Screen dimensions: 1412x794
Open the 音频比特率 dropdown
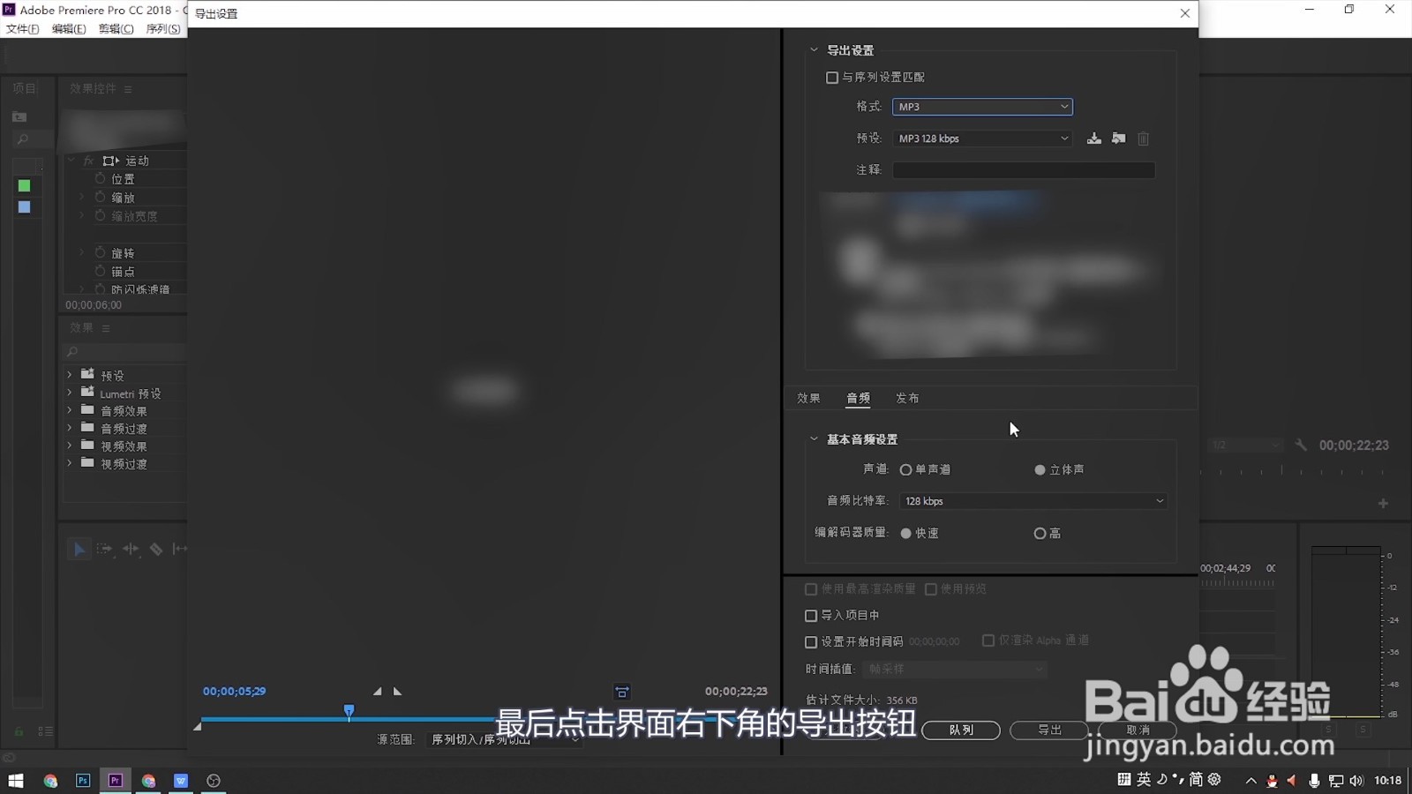(x=1033, y=500)
